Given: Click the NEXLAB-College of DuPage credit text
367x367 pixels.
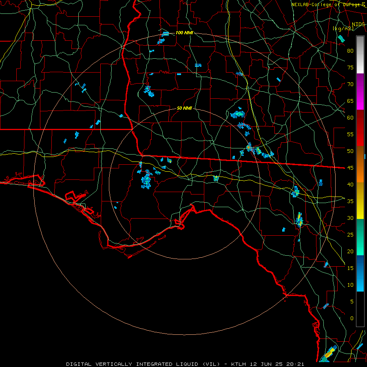Looking at the screenshot, I should click(x=328, y=4).
